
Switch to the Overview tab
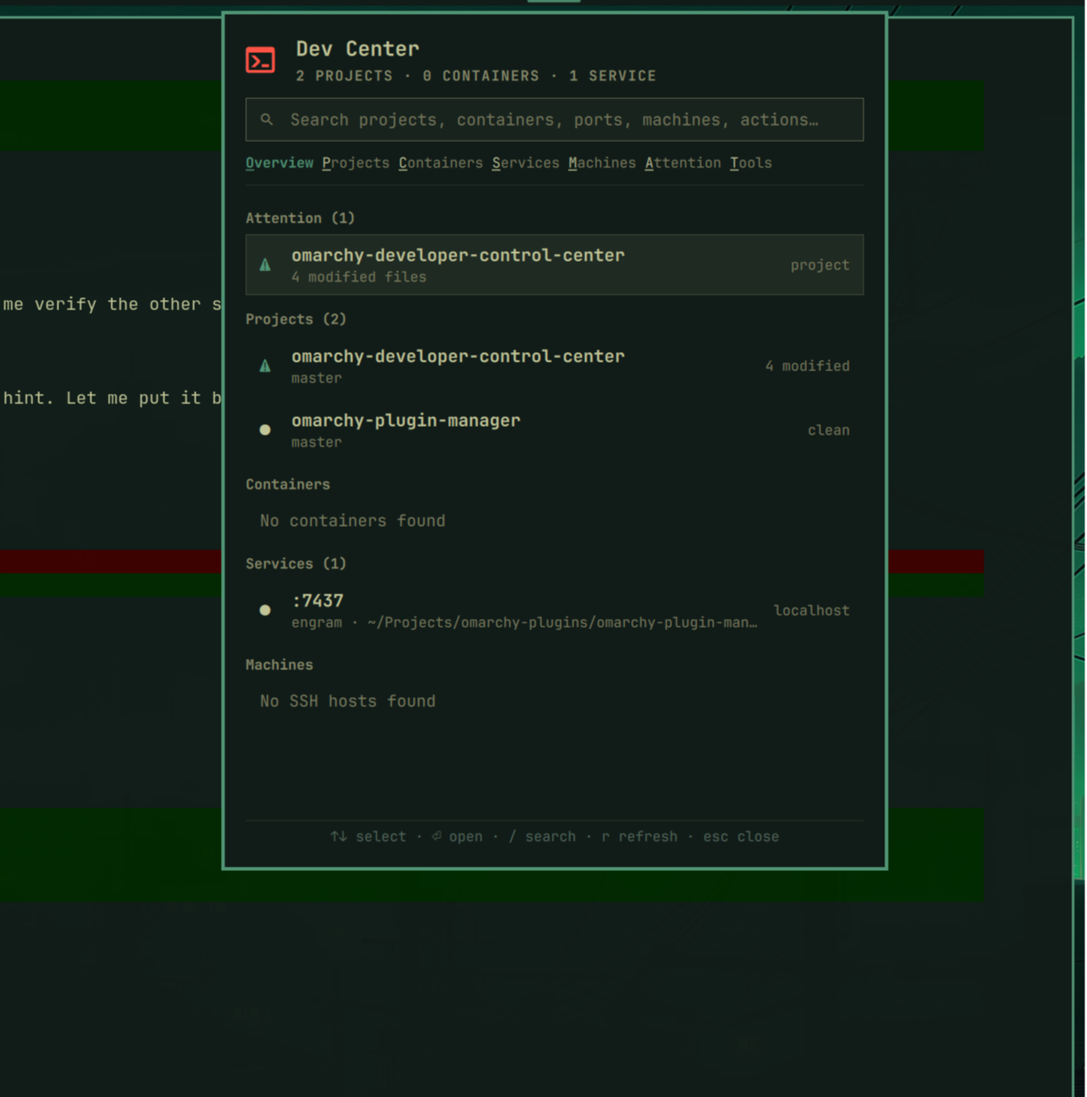click(279, 163)
